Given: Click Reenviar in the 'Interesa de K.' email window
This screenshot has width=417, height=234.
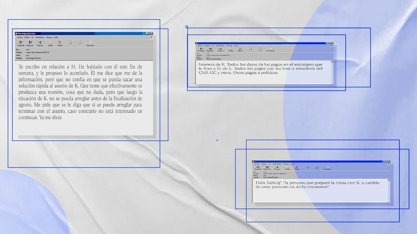Looking at the screenshot, I should tap(220, 50).
